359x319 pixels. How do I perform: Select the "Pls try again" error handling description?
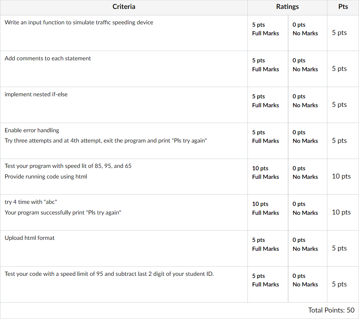(x=106, y=140)
